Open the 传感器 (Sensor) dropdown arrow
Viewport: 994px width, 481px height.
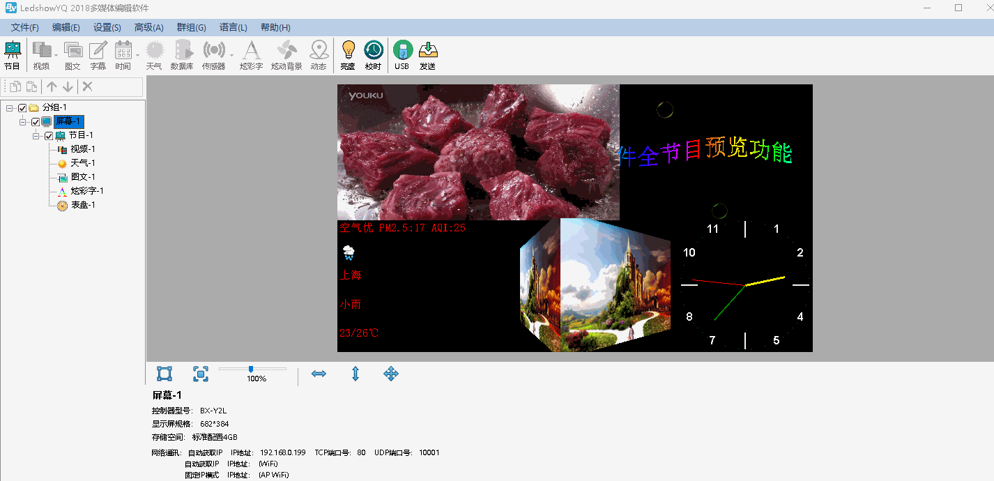pos(230,55)
